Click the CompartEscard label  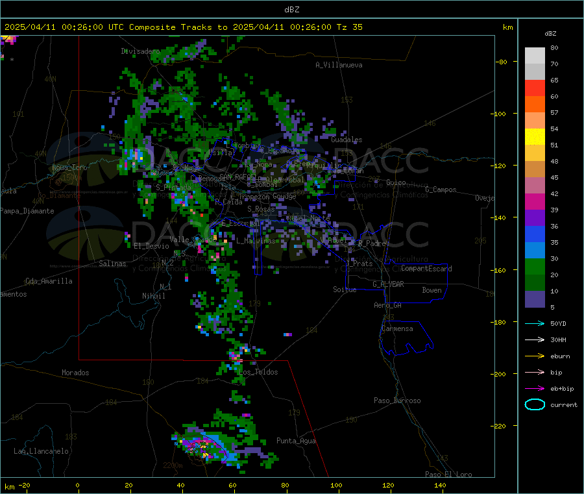(x=426, y=269)
